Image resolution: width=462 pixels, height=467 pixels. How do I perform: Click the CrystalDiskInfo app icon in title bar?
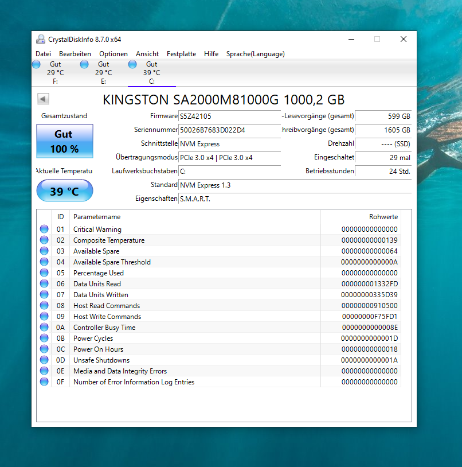[x=41, y=40]
